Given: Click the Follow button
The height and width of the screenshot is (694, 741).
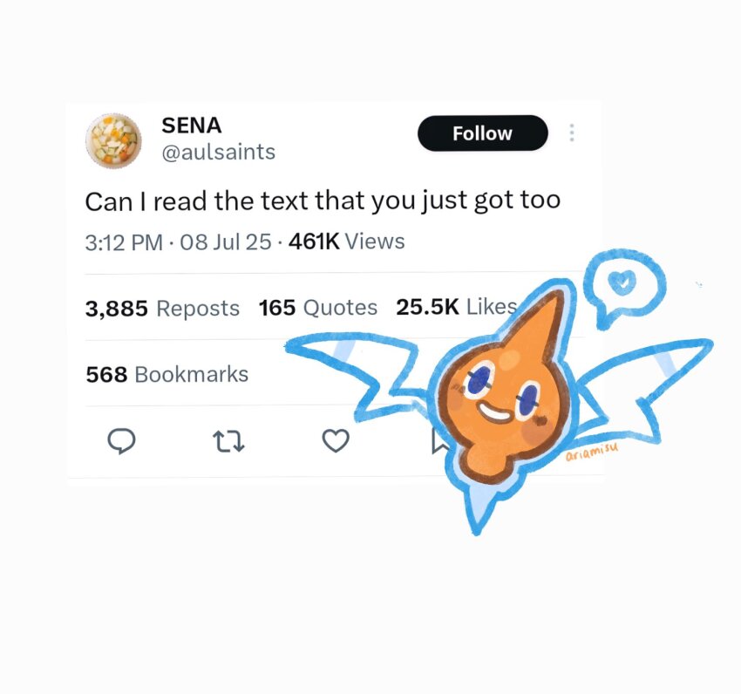Looking at the screenshot, I should point(482,133).
